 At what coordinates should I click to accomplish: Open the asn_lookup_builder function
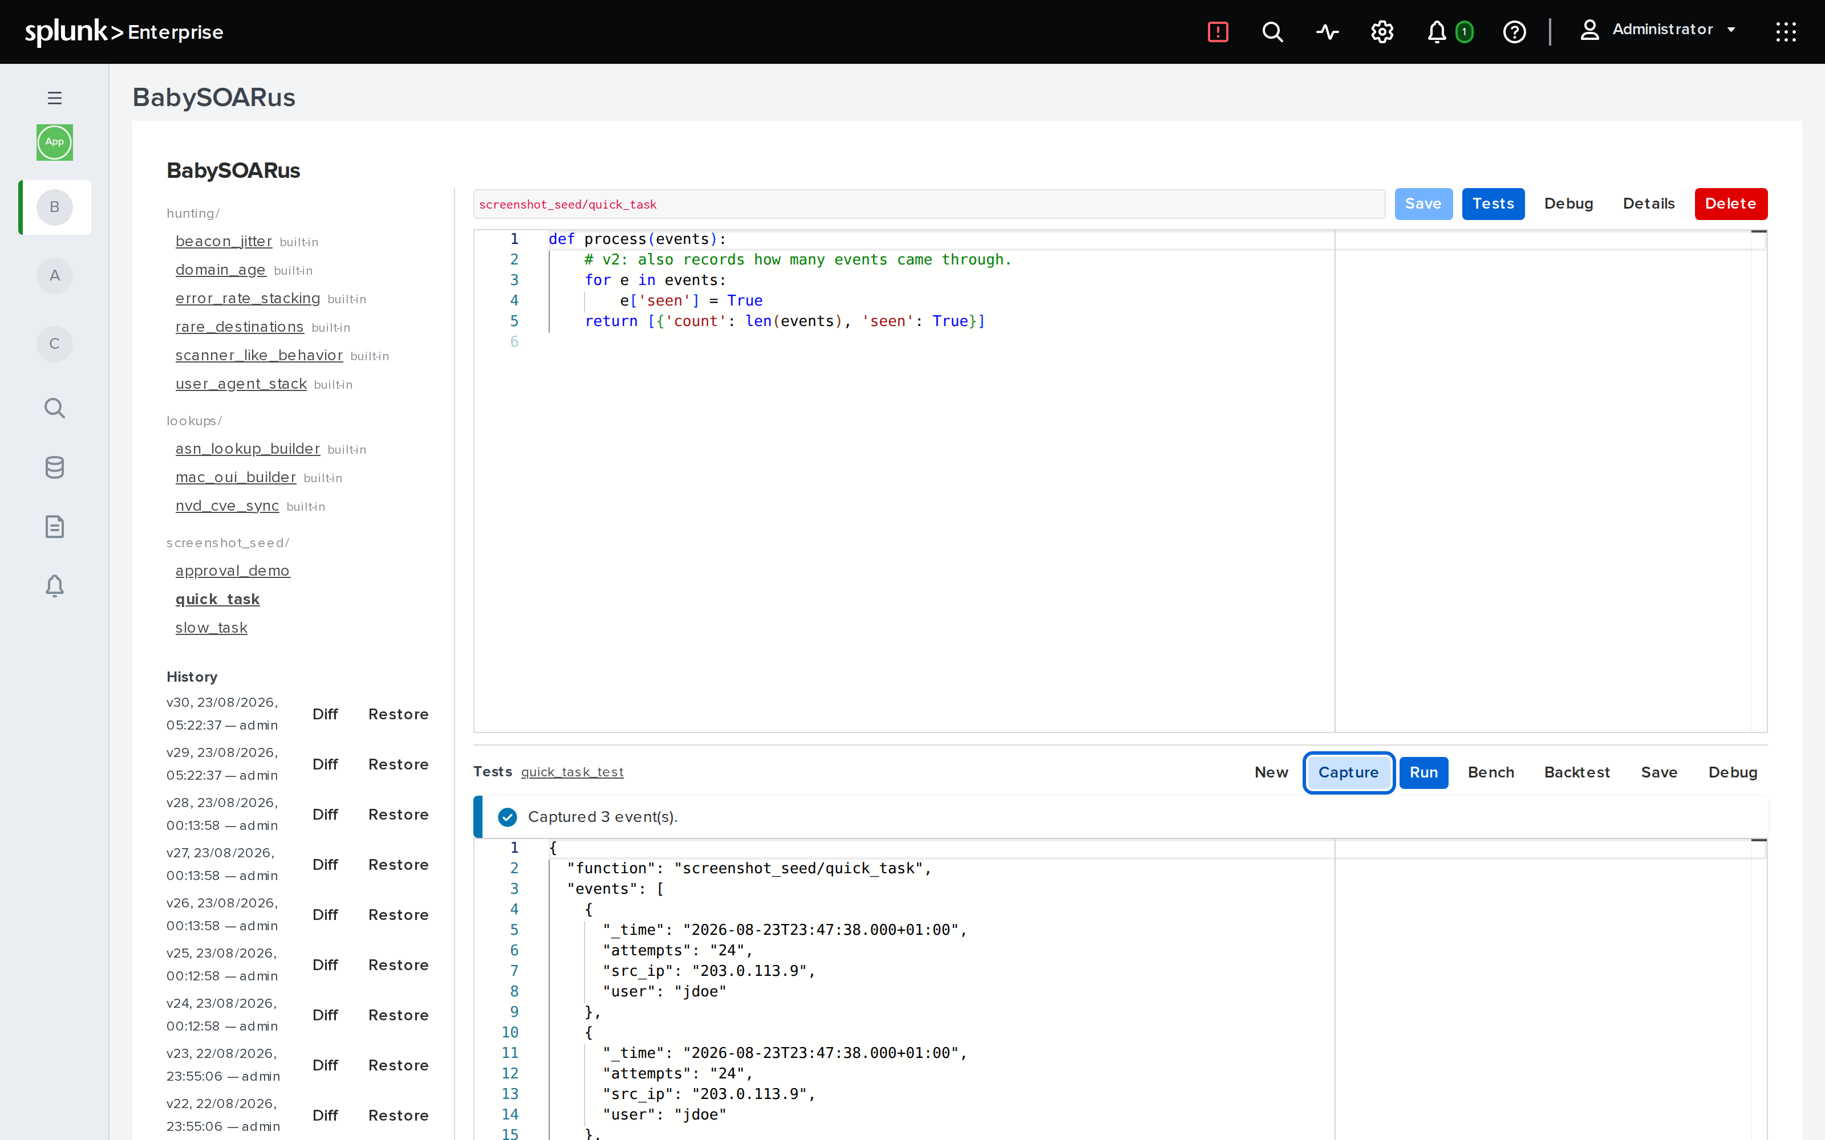pyautogui.click(x=248, y=449)
